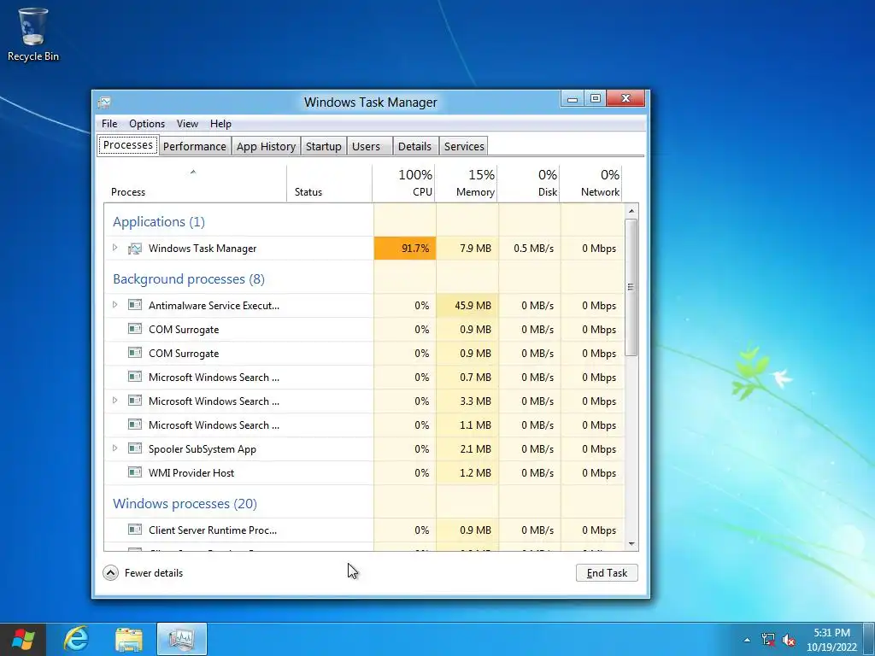Click the 91.7% CPU value cell
Image resolution: width=875 pixels, height=656 pixels.
point(404,249)
